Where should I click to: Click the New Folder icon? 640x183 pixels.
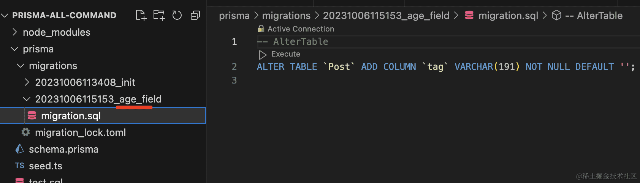[x=159, y=15]
